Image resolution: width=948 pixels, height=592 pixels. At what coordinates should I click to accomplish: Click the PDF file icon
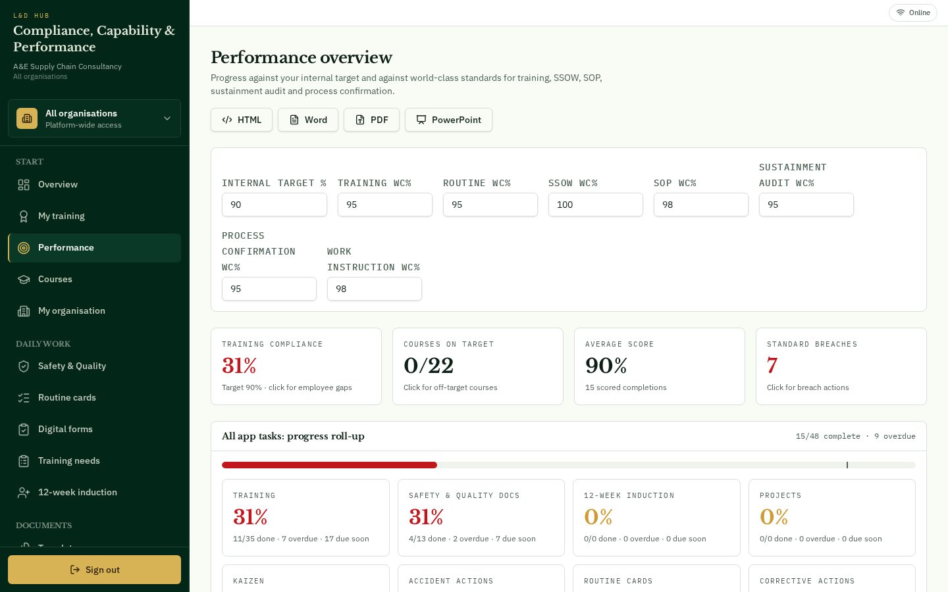point(360,120)
